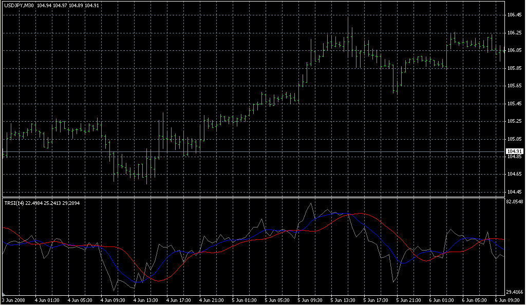
Task: Click the 5 Jun 21:30 time label
Action: [409, 299]
